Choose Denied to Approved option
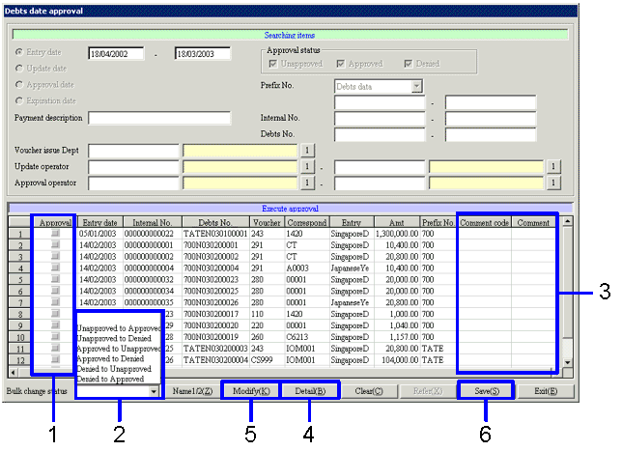 point(110,380)
